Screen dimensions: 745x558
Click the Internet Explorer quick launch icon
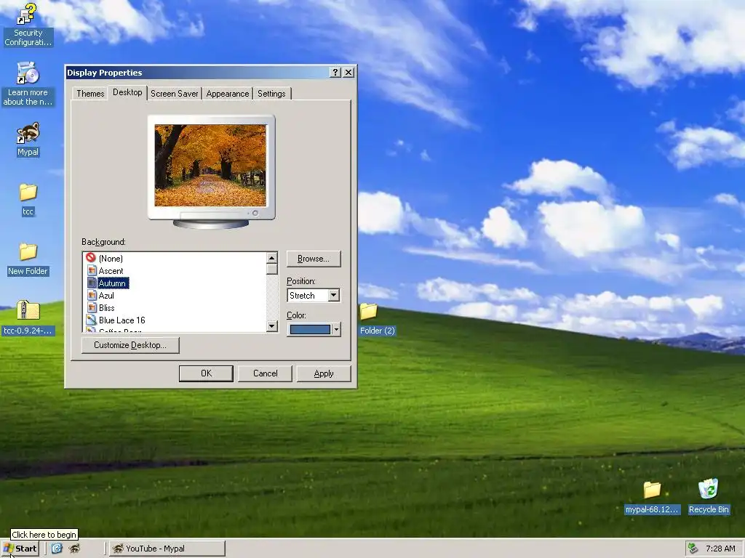click(x=57, y=549)
